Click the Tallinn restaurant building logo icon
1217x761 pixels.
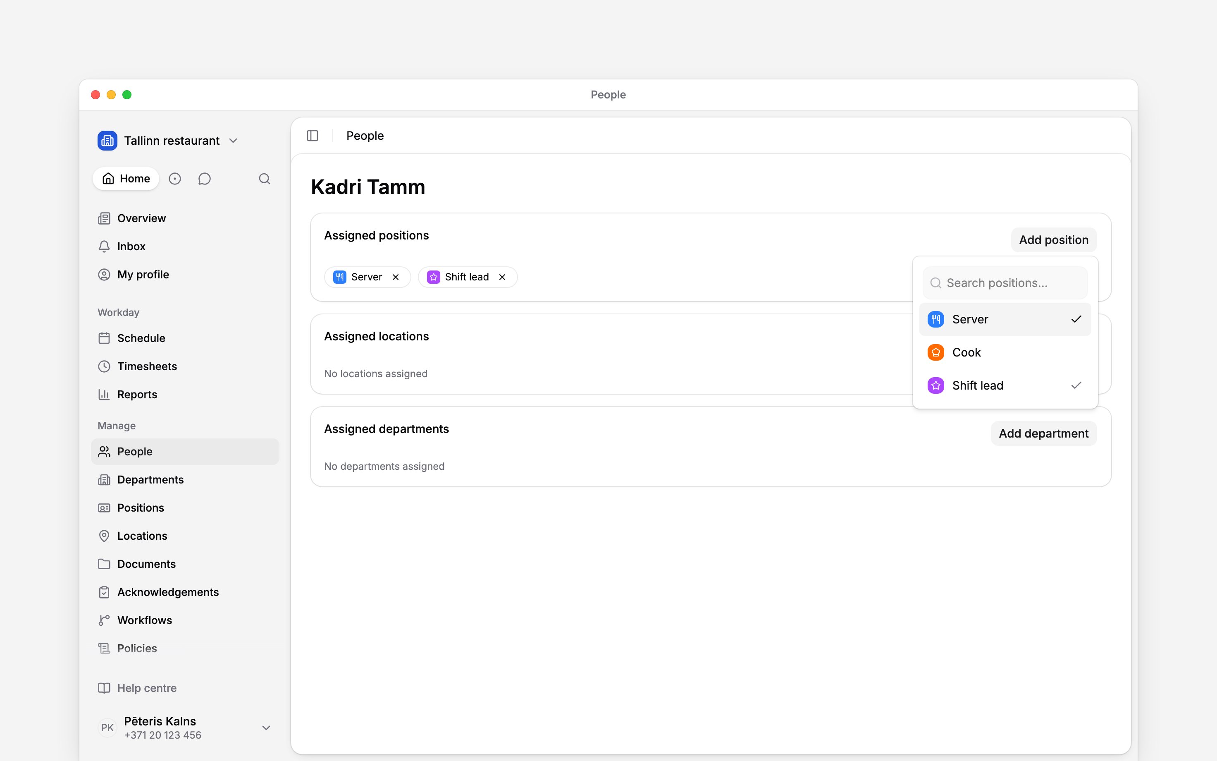107,141
